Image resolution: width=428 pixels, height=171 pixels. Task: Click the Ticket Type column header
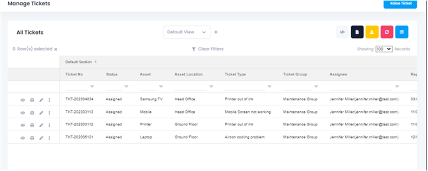235,74
